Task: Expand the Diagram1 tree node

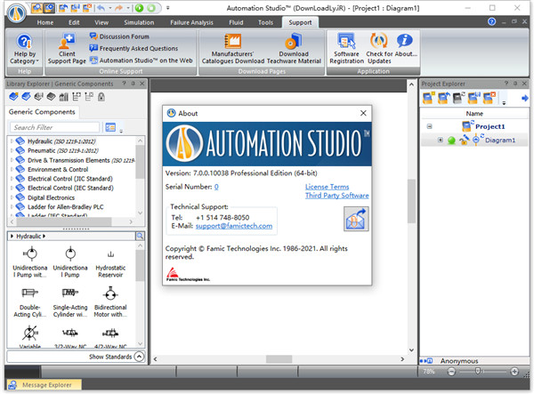Action: 441,141
